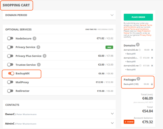Click the MailProxy price €12.90
Viewport: 163px width, 129px height.
[x=99, y=82]
